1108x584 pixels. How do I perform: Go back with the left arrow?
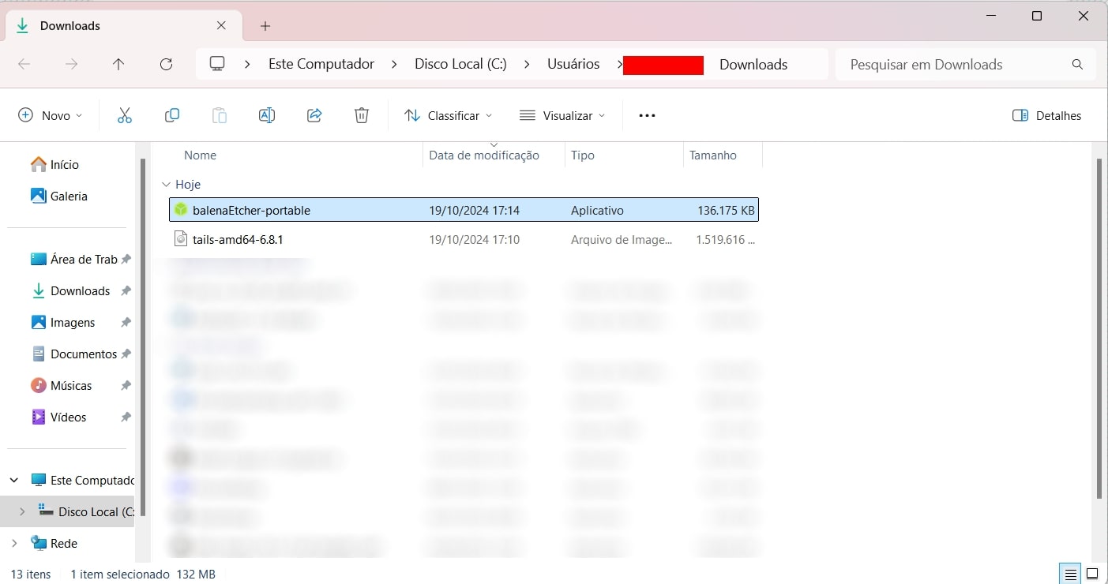click(x=24, y=65)
